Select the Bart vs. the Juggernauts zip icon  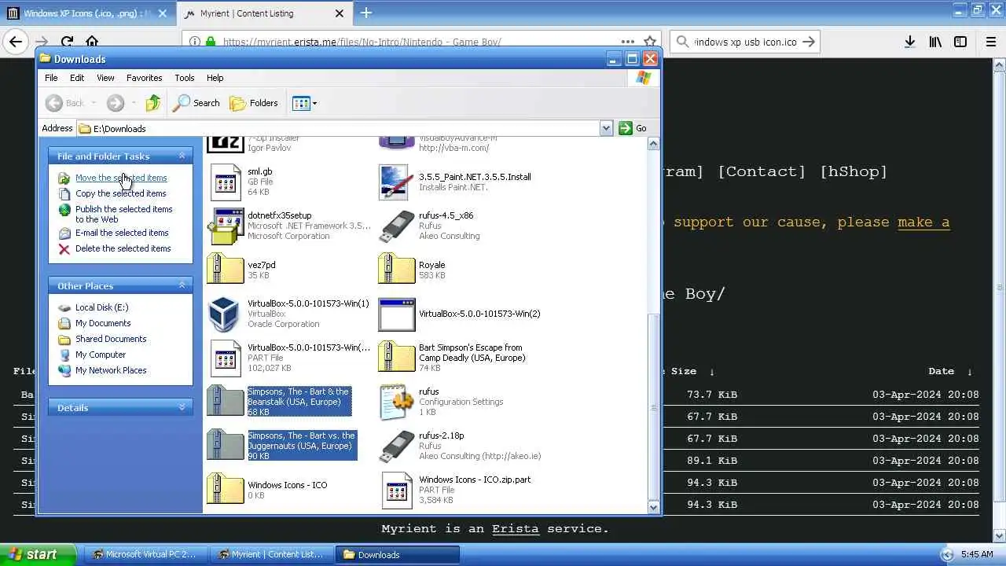click(226, 444)
